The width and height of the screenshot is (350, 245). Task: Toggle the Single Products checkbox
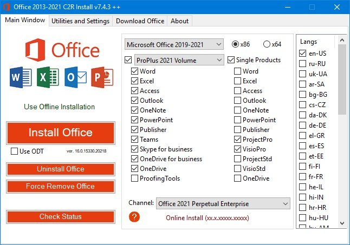231,60
